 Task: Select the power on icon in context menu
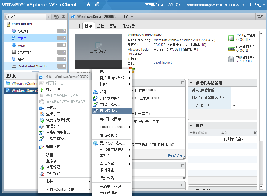(x=42, y=89)
